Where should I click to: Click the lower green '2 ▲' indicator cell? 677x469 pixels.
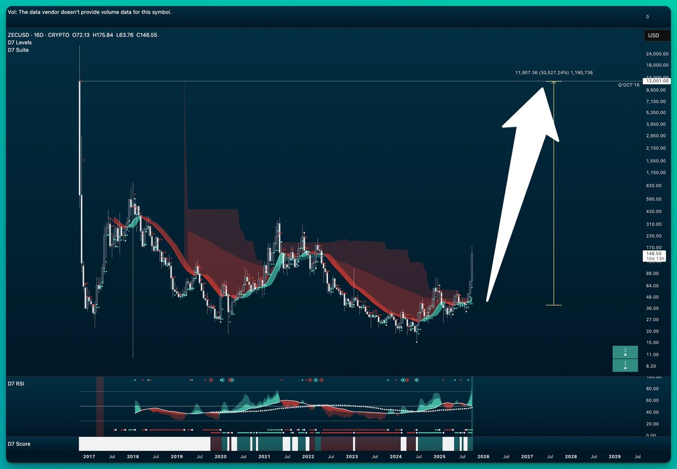click(x=625, y=365)
